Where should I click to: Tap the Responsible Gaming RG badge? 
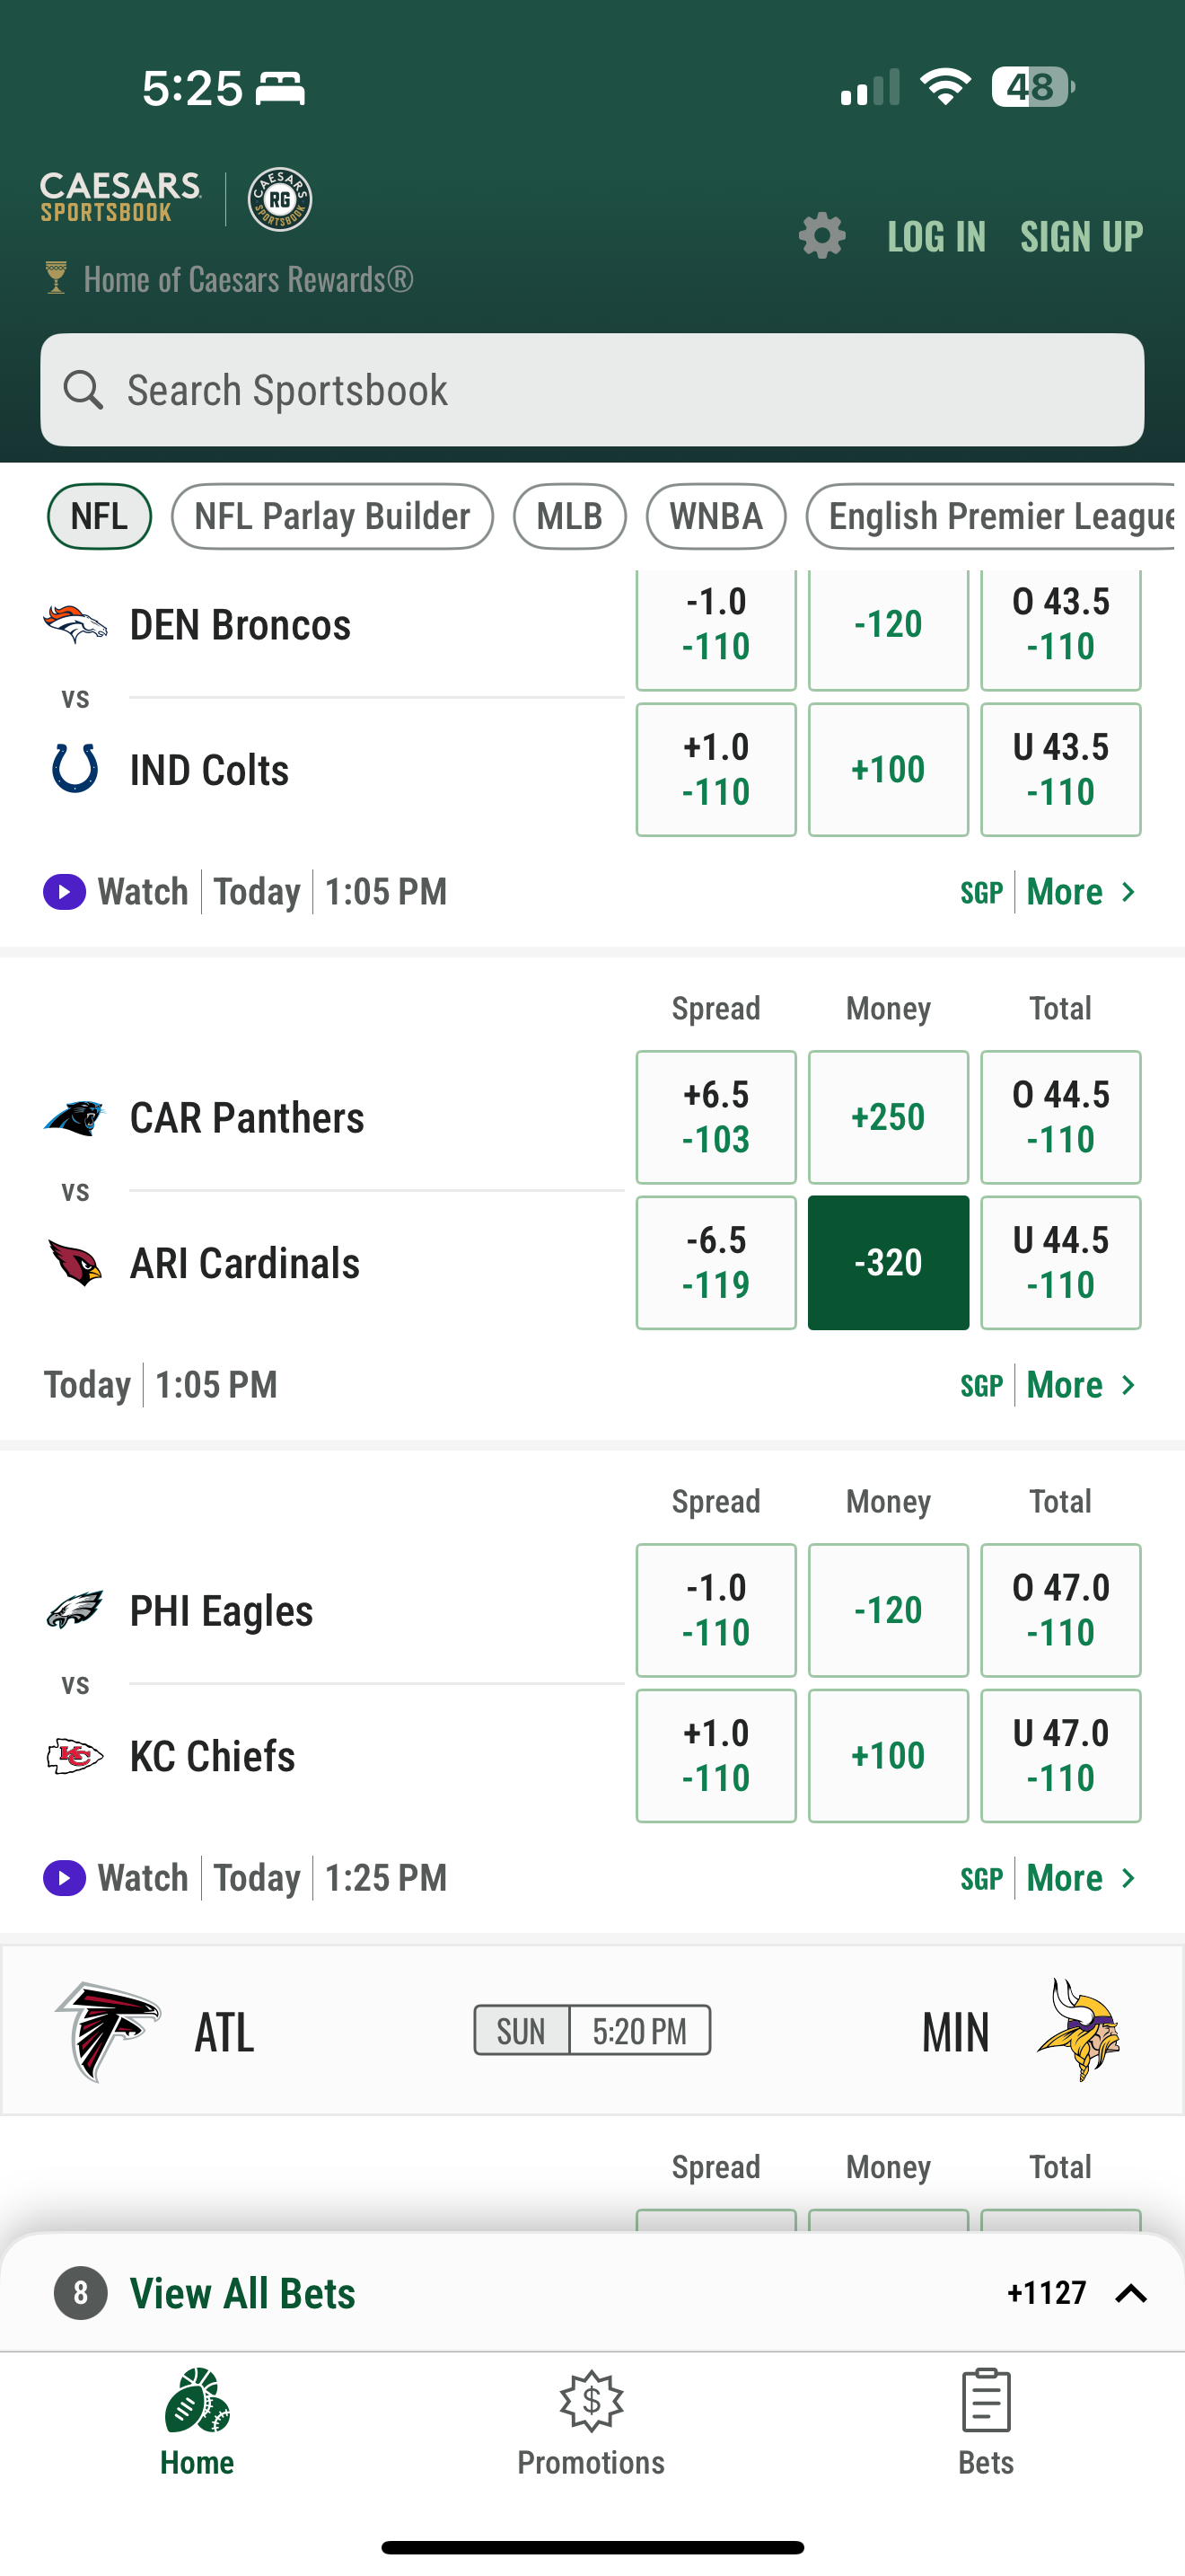pos(280,199)
